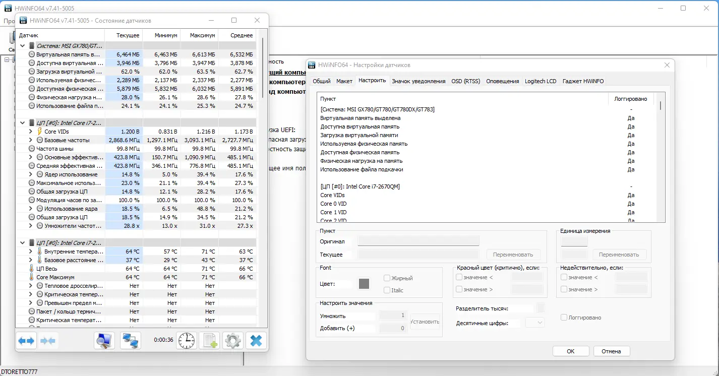Expand the Ядер использование row

click(x=30, y=174)
